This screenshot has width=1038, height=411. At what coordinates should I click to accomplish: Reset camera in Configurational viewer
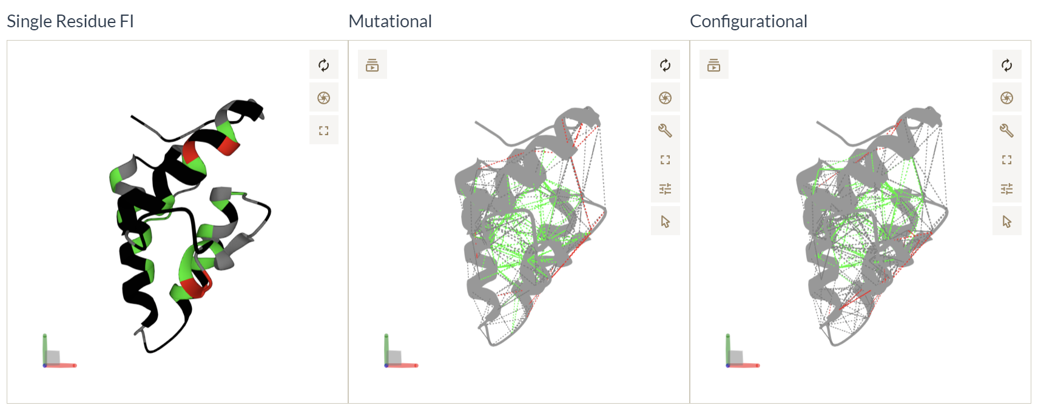(x=1006, y=65)
